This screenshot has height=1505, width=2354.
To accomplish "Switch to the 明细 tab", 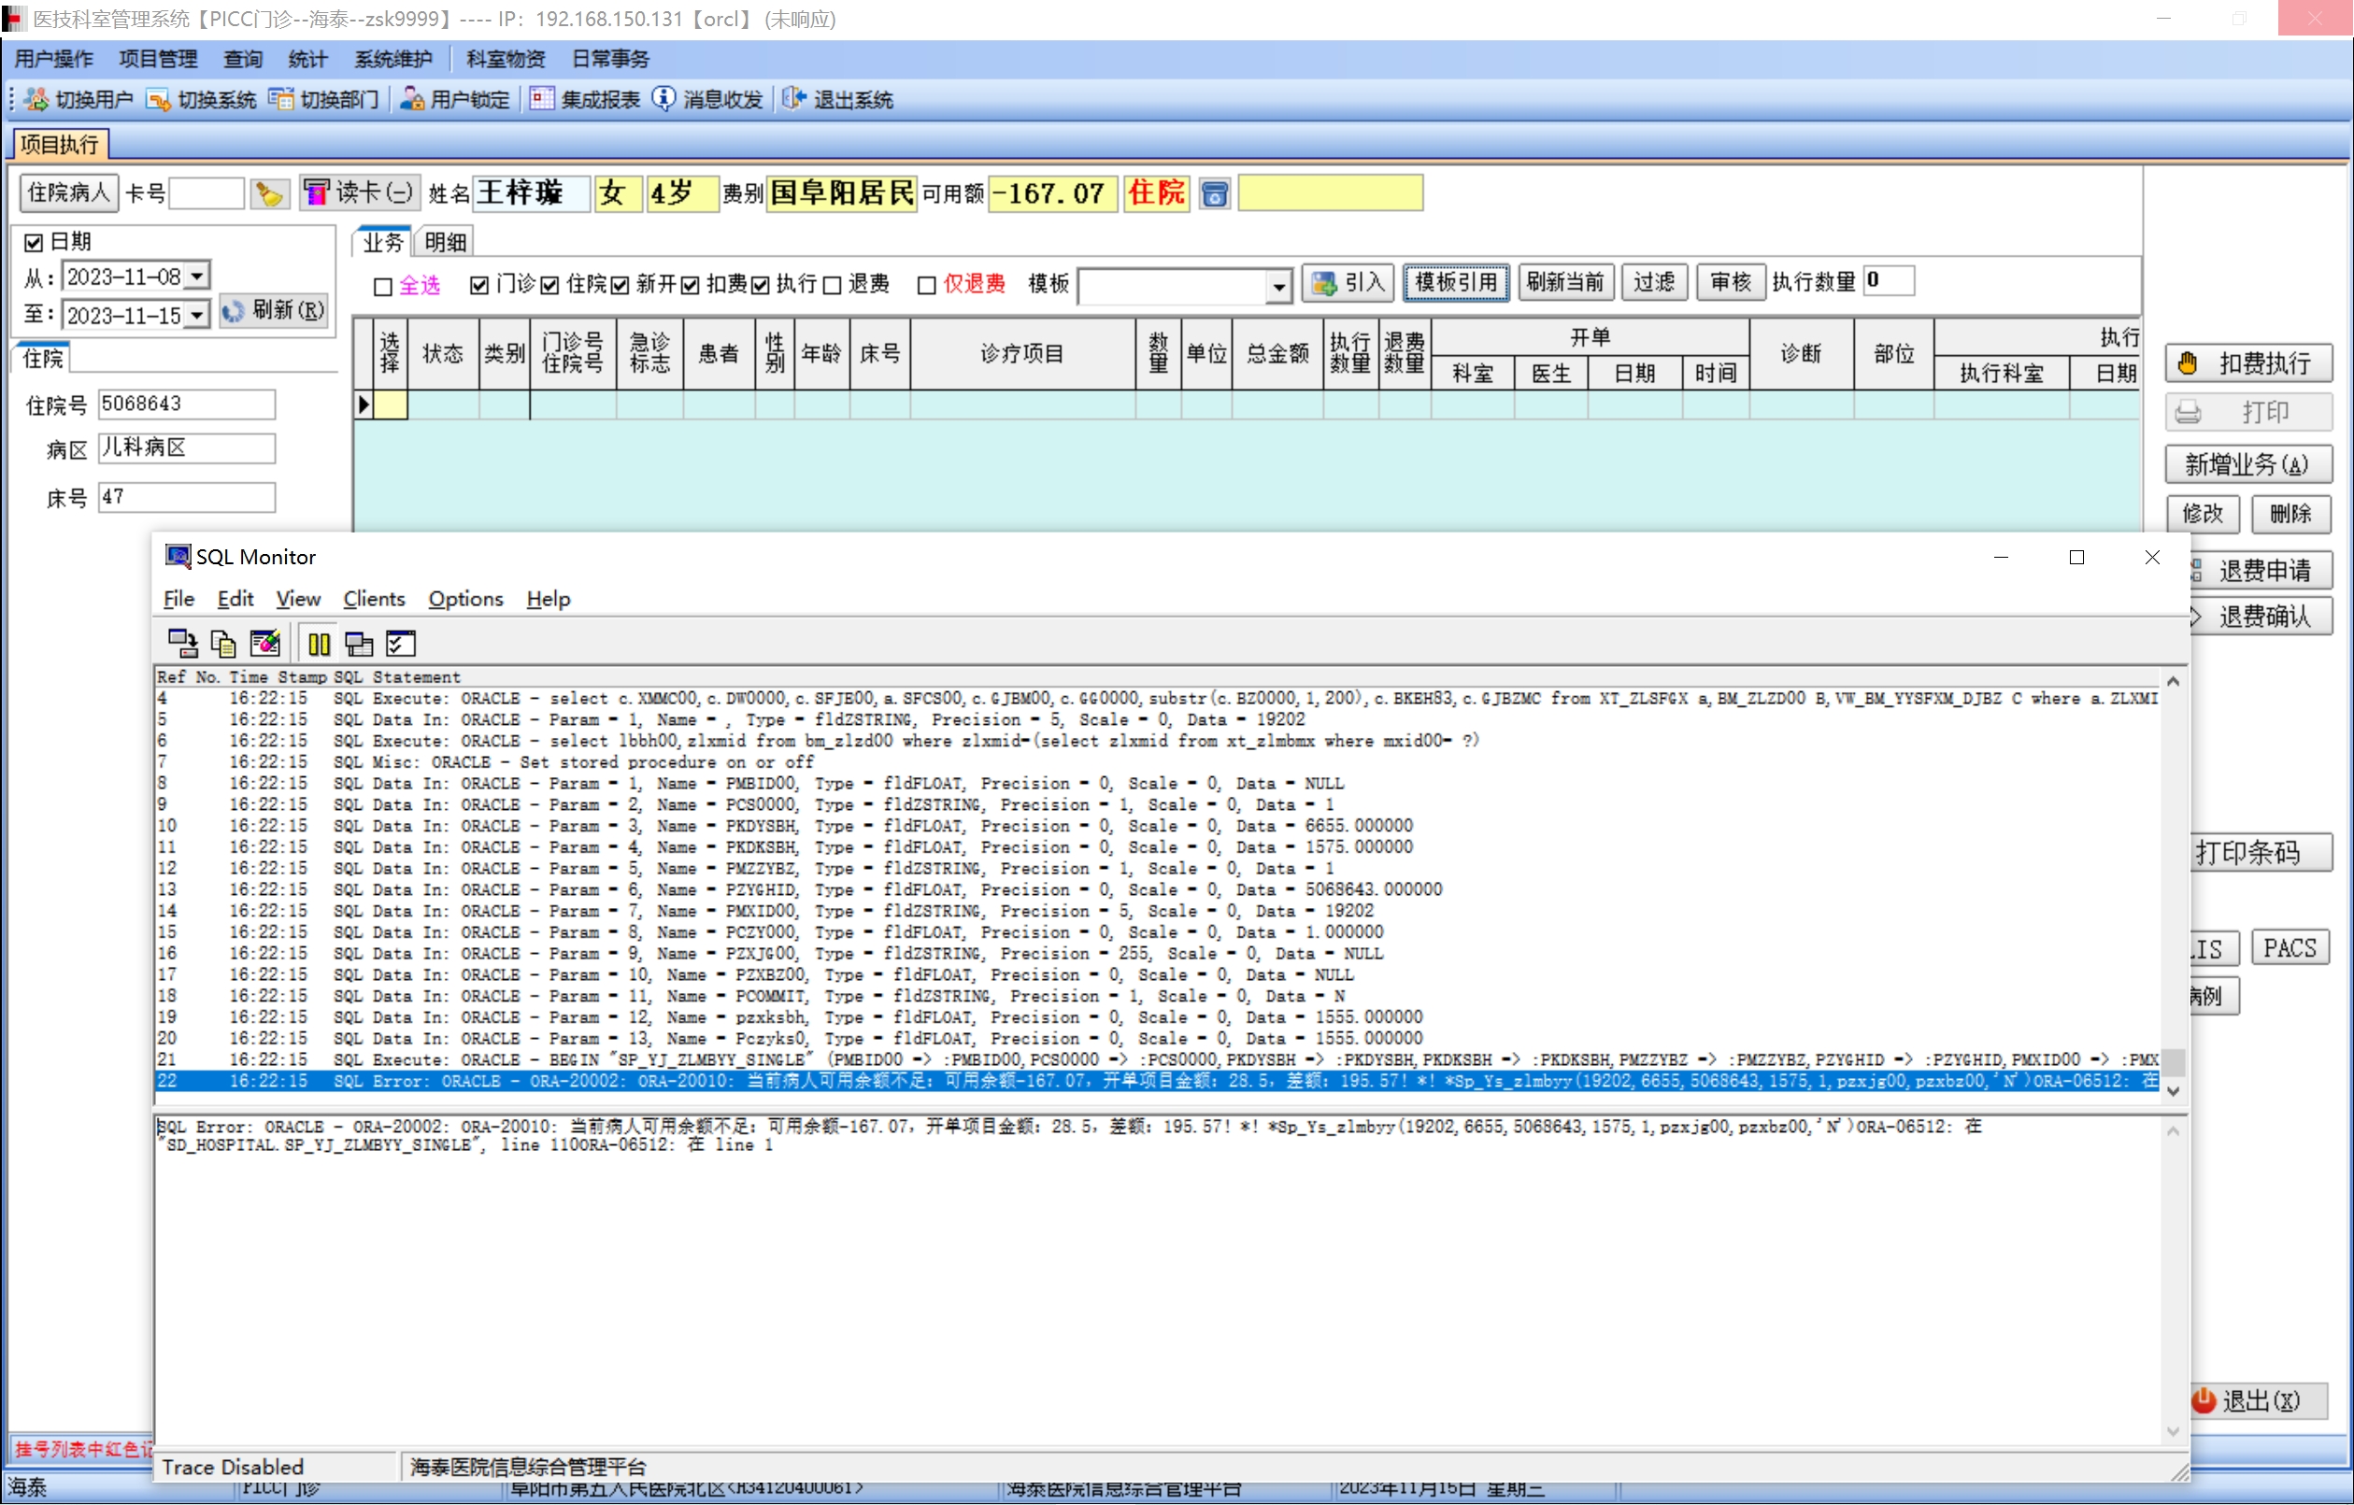I will (x=445, y=241).
